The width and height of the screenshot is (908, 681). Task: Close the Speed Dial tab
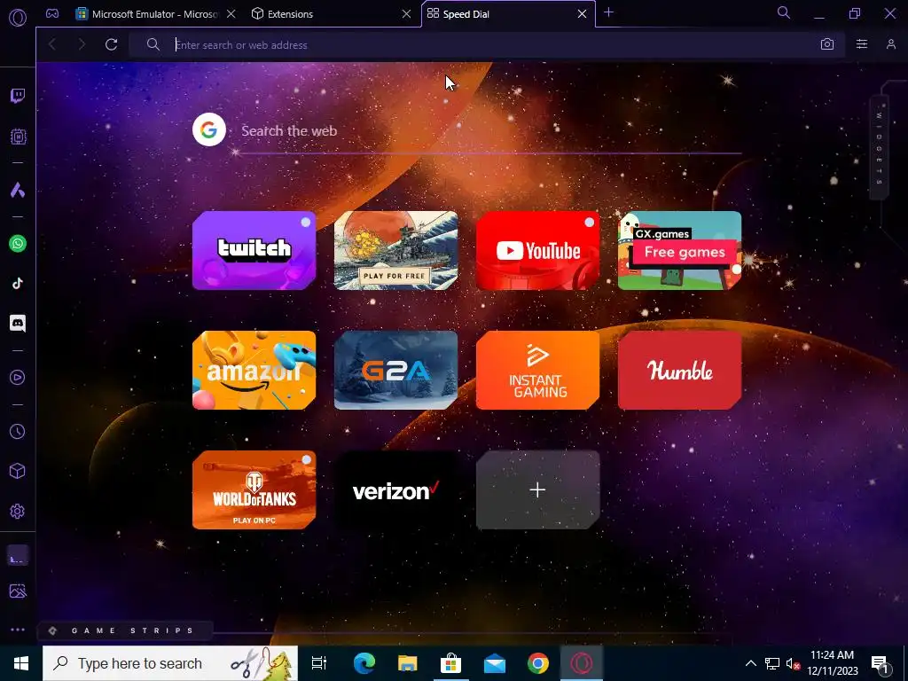(582, 14)
